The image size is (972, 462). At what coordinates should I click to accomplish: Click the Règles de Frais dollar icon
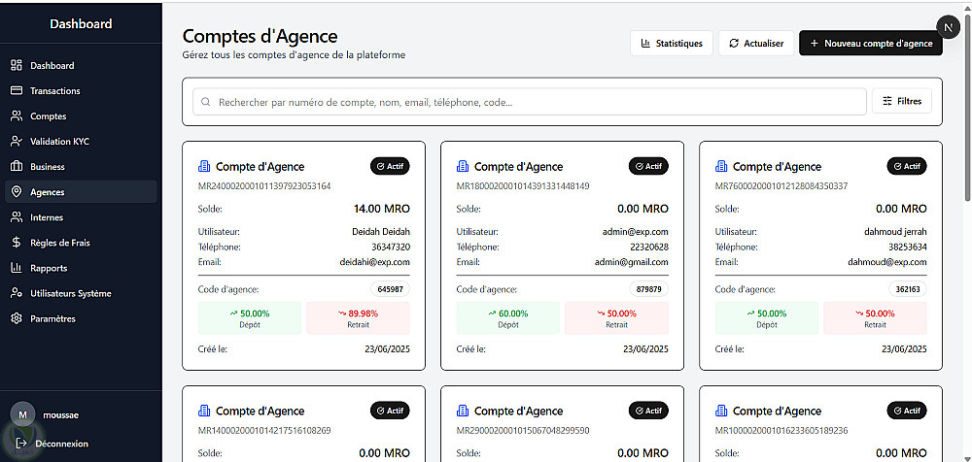click(16, 243)
